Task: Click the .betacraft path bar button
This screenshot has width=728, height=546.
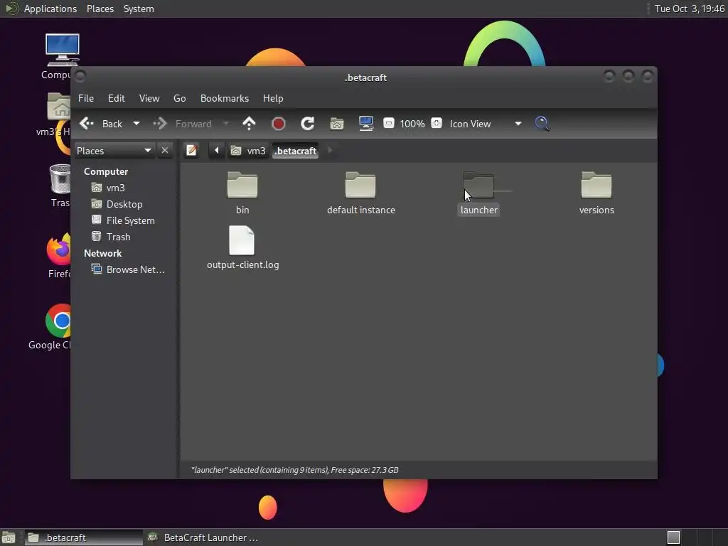Action: click(x=295, y=151)
